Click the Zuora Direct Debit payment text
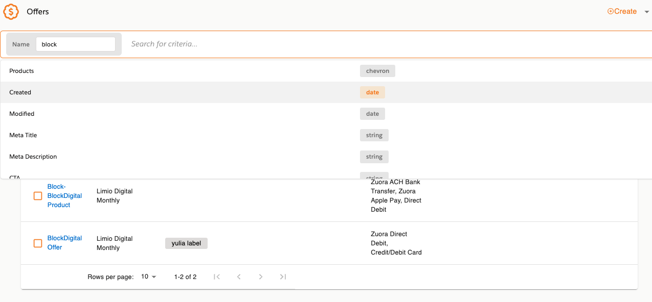Image resolution: width=652 pixels, height=302 pixels. pyautogui.click(x=396, y=243)
